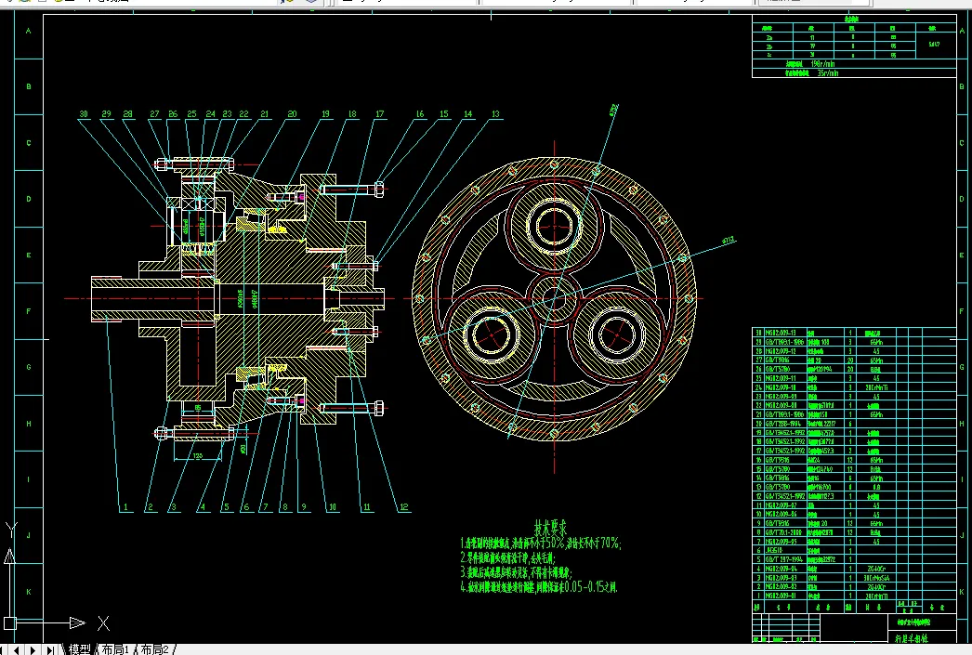Switch to the 模型 model tab
This screenshot has width=972, height=655.
(79, 648)
